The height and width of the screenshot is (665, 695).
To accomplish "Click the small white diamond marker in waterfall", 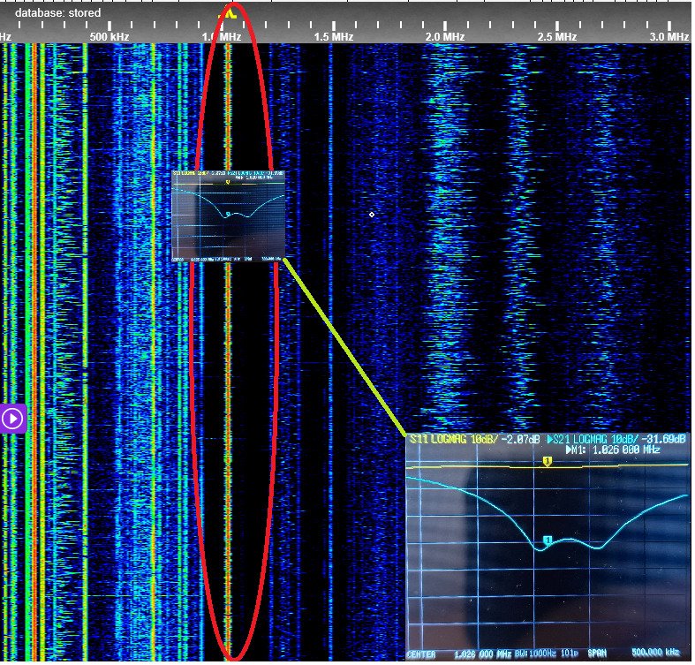I will coord(372,215).
